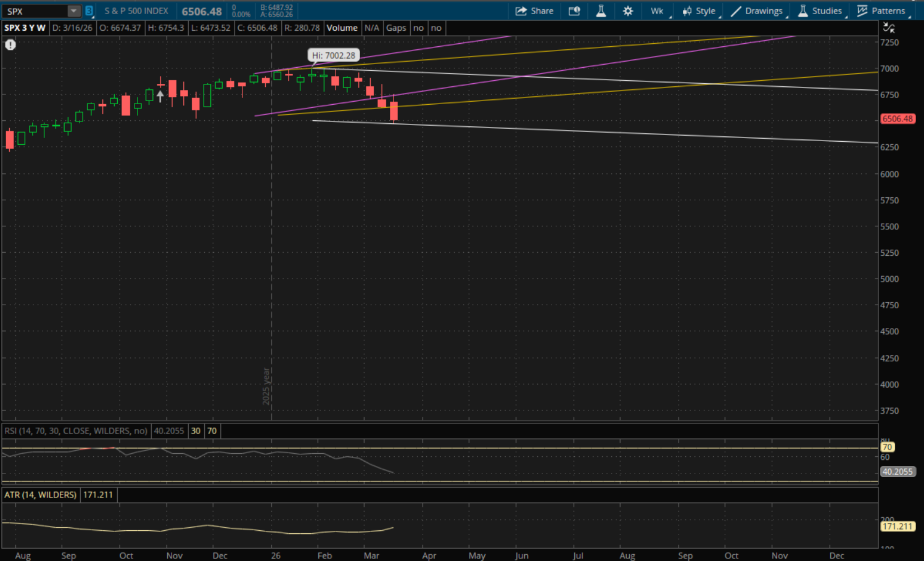Toggle the Gaps setting in header
Image resolution: width=924 pixels, height=561 pixels.
pos(396,28)
